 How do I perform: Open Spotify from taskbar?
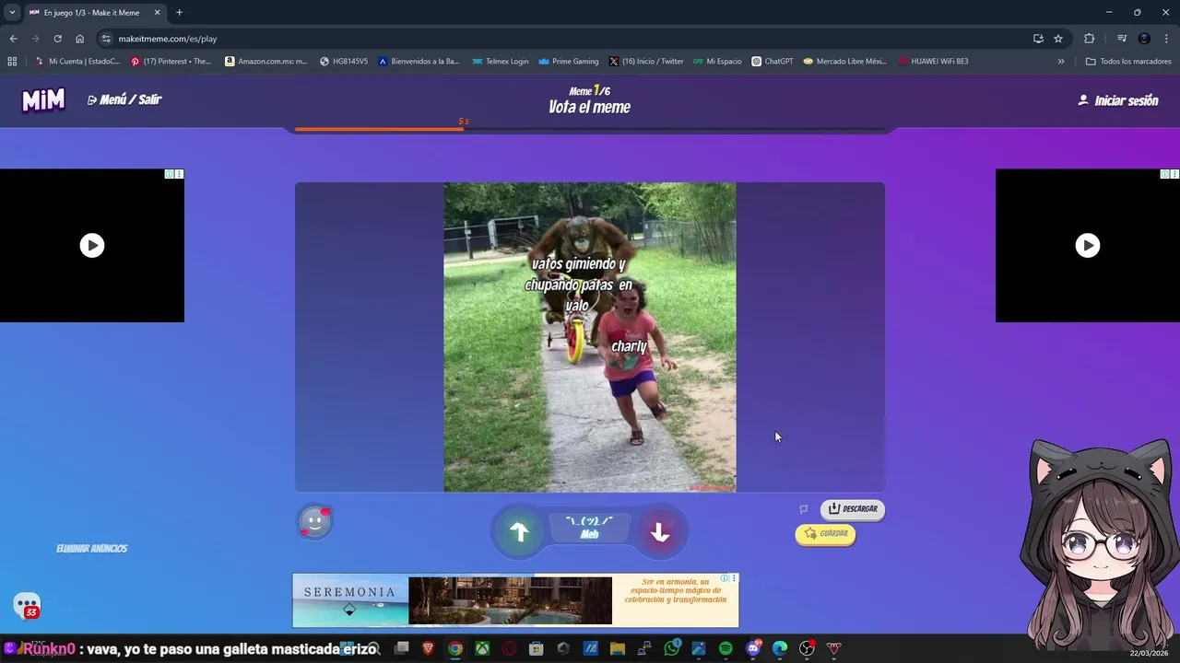point(726,648)
